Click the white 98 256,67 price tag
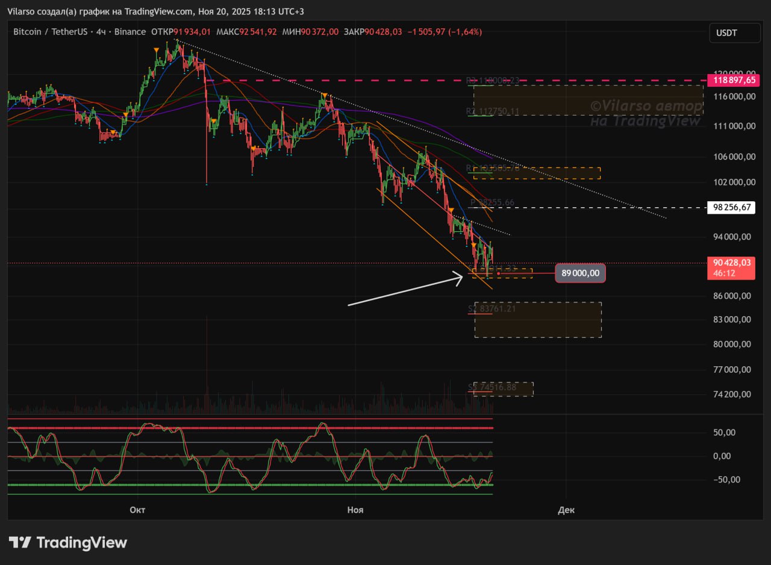 [x=731, y=207]
